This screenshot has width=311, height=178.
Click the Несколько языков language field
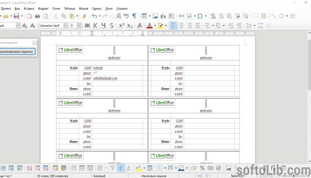click(154, 176)
